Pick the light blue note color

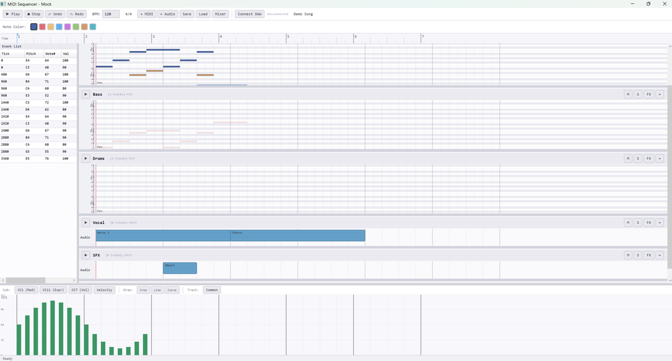(59, 27)
